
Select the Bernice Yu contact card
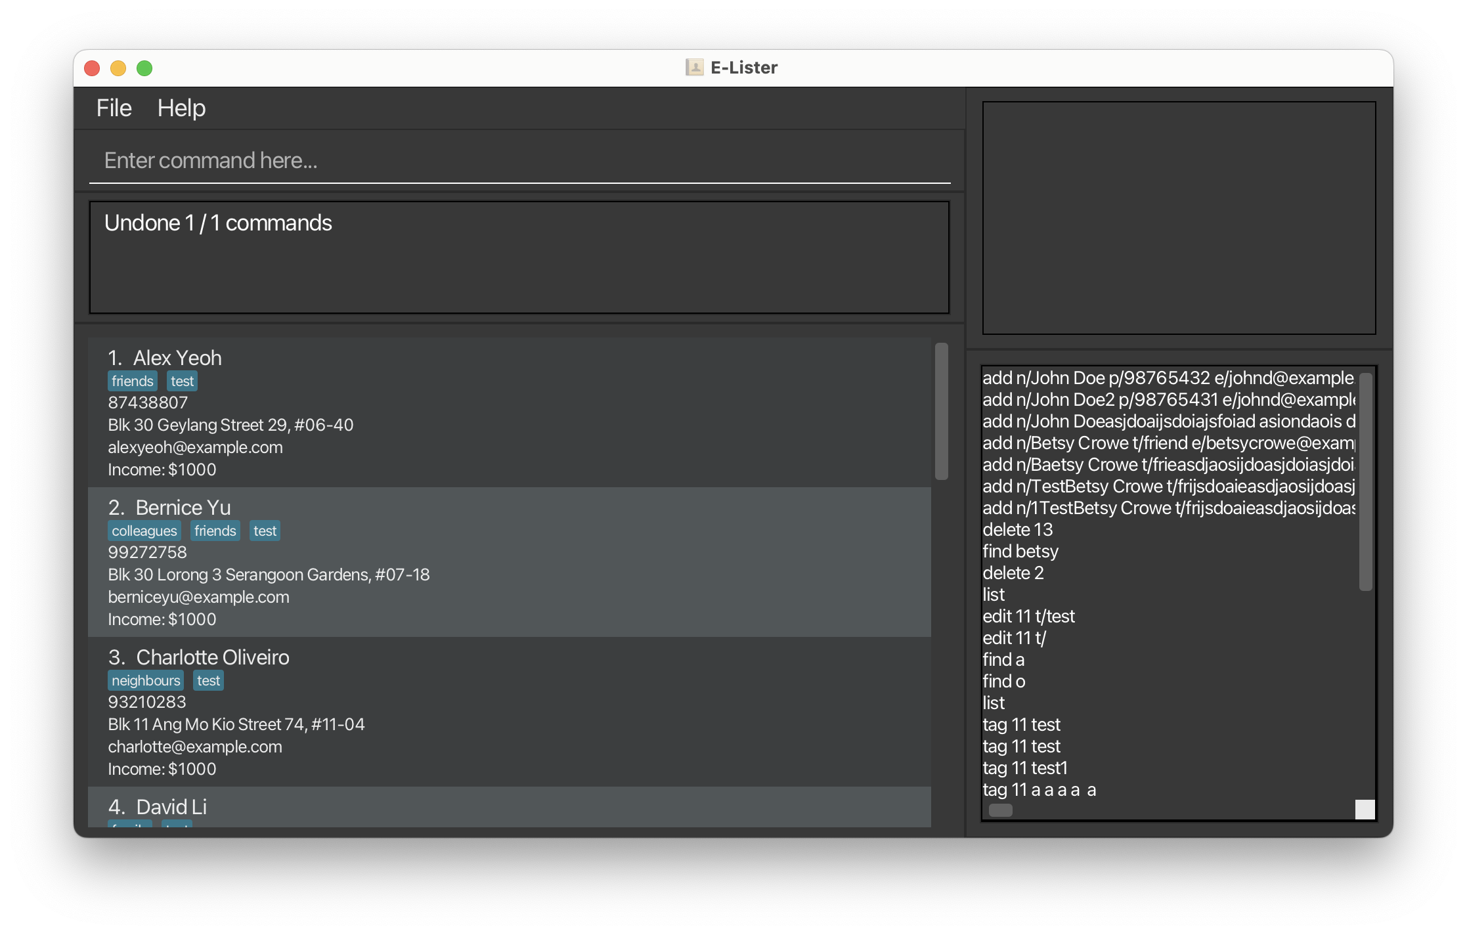[x=509, y=562]
